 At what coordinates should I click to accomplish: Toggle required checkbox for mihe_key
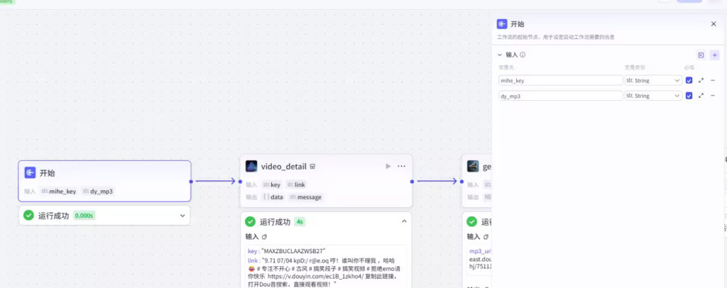click(689, 80)
